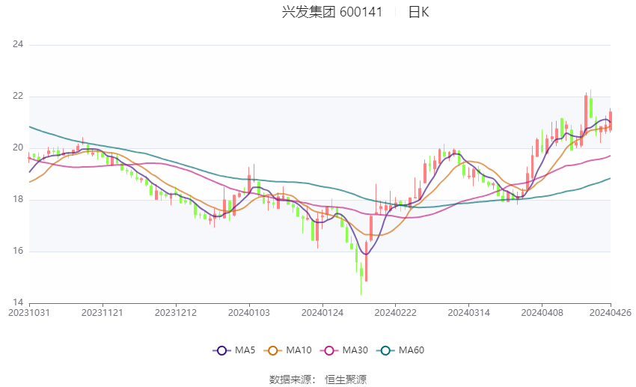Hide the MA5 series via its label

245,350
